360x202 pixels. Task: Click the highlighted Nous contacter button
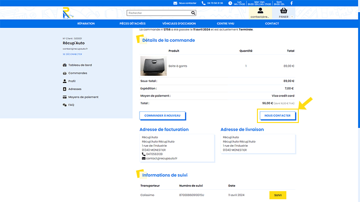click(277, 116)
